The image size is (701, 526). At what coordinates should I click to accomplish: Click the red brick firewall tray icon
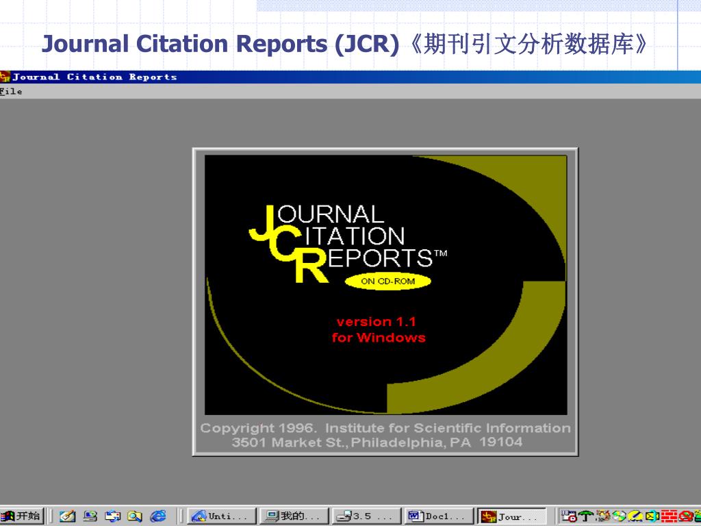pos(670,516)
